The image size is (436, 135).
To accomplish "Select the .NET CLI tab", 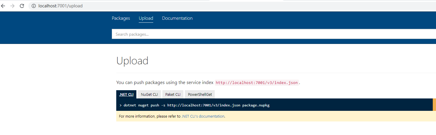I will [126, 95].
